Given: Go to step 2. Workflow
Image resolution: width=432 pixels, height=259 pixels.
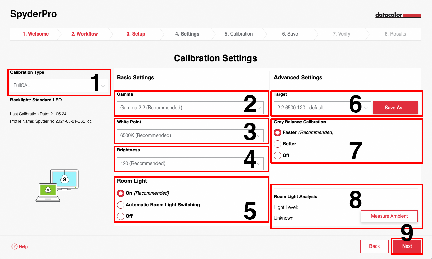Looking at the screenshot, I should [85, 34].
